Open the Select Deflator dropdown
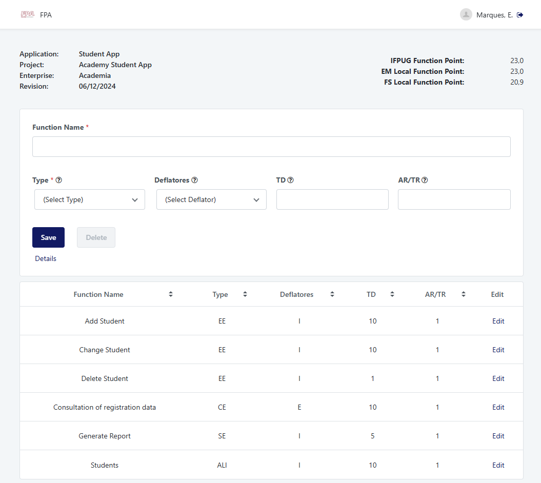The height and width of the screenshot is (483, 541). [211, 199]
